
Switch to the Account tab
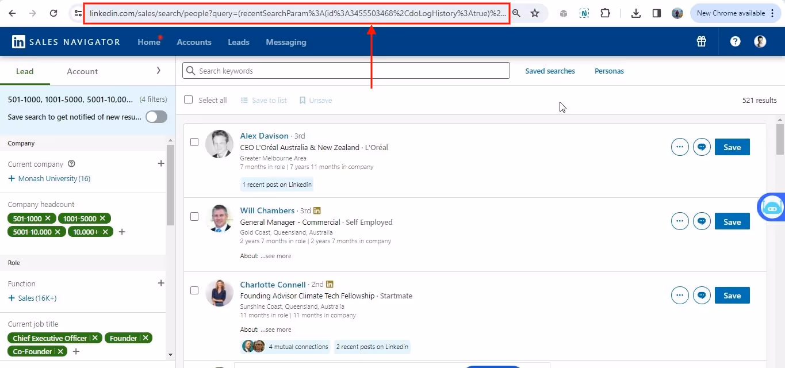pyautogui.click(x=82, y=71)
